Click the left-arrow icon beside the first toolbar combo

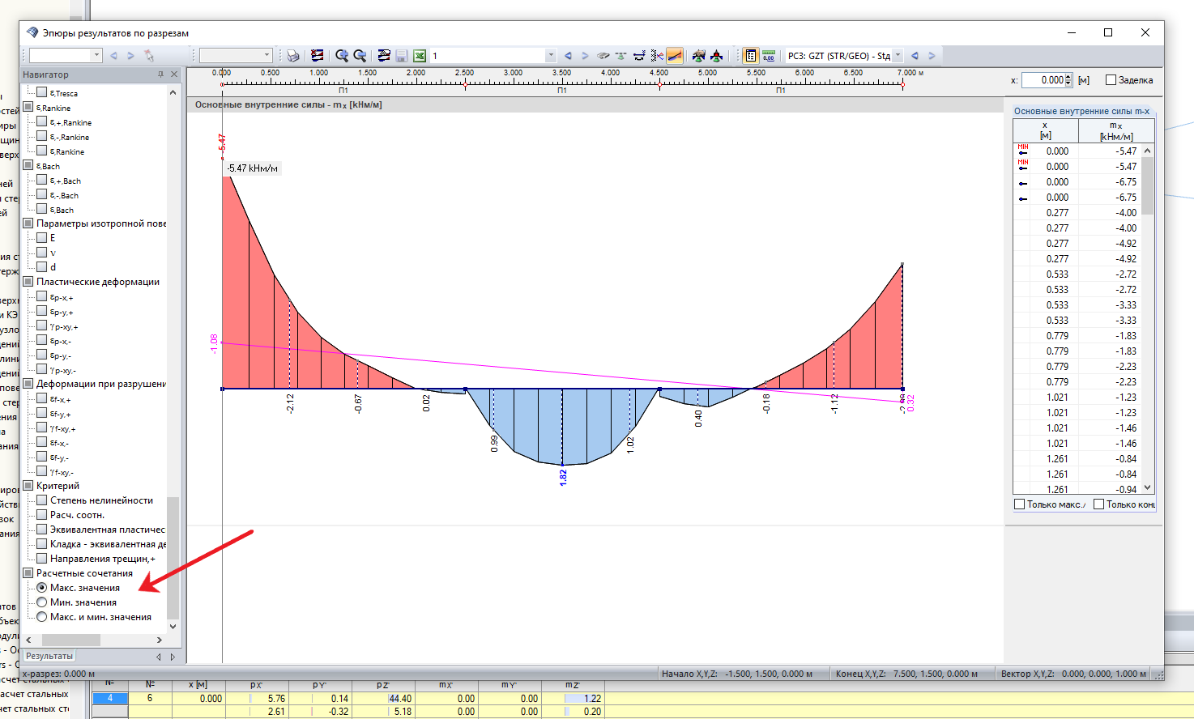(x=113, y=56)
